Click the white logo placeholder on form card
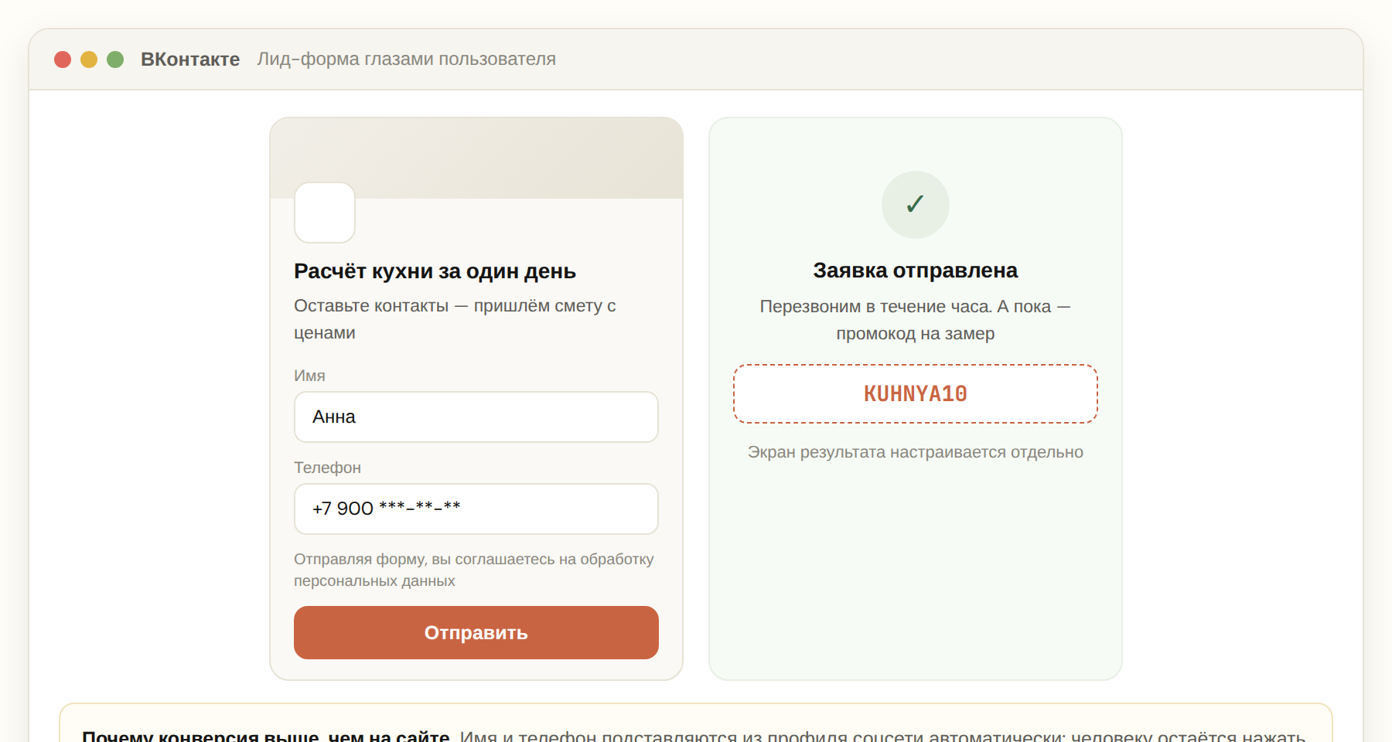 coord(325,213)
